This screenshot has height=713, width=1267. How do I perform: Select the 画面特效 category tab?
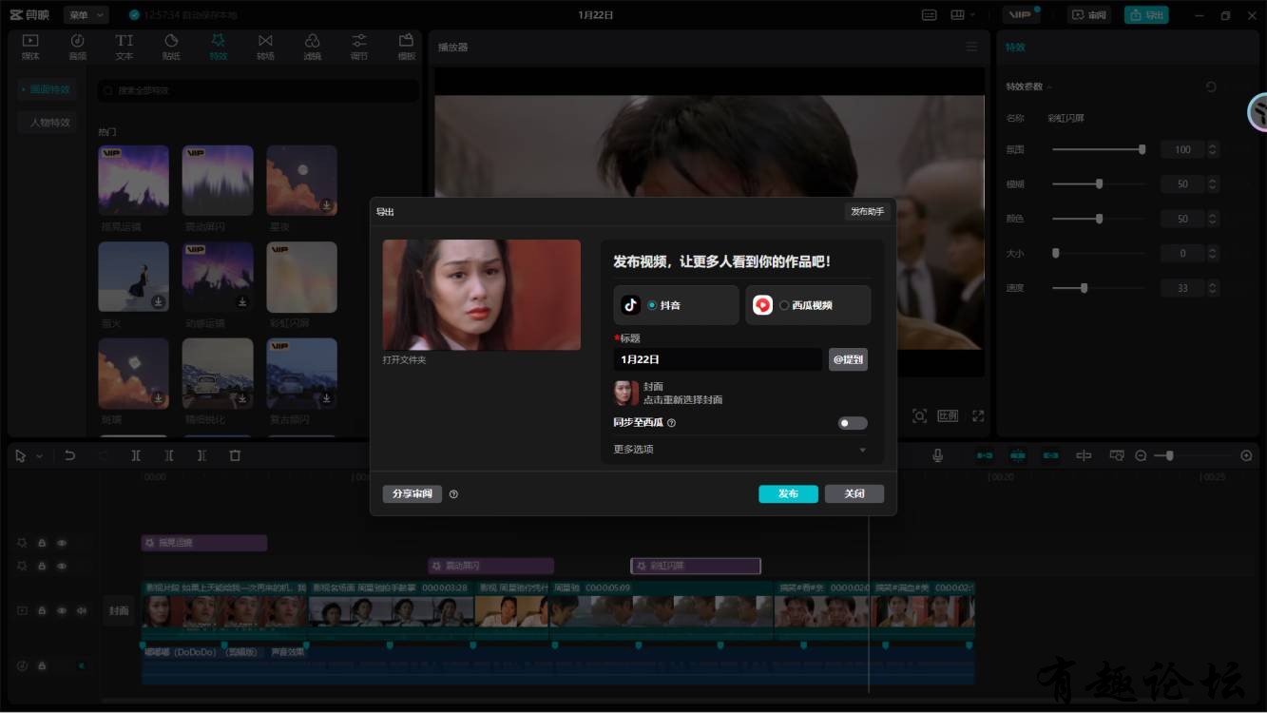[47, 89]
